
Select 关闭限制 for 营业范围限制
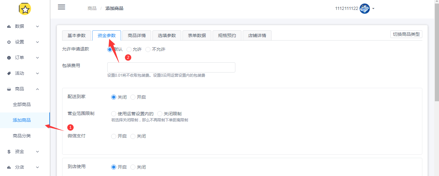[x=160, y=114]
